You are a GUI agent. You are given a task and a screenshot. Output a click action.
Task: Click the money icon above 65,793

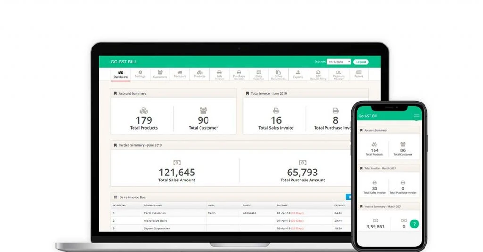[x=302, y=162]
